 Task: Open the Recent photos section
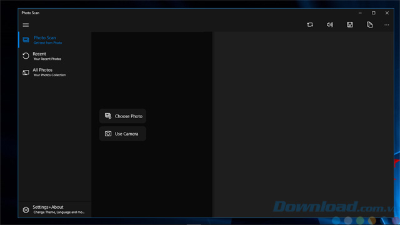click(x=55, y=56)
